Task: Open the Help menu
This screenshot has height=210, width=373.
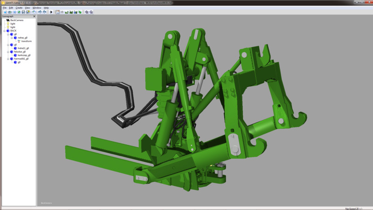Action: (x=46, y=8)
